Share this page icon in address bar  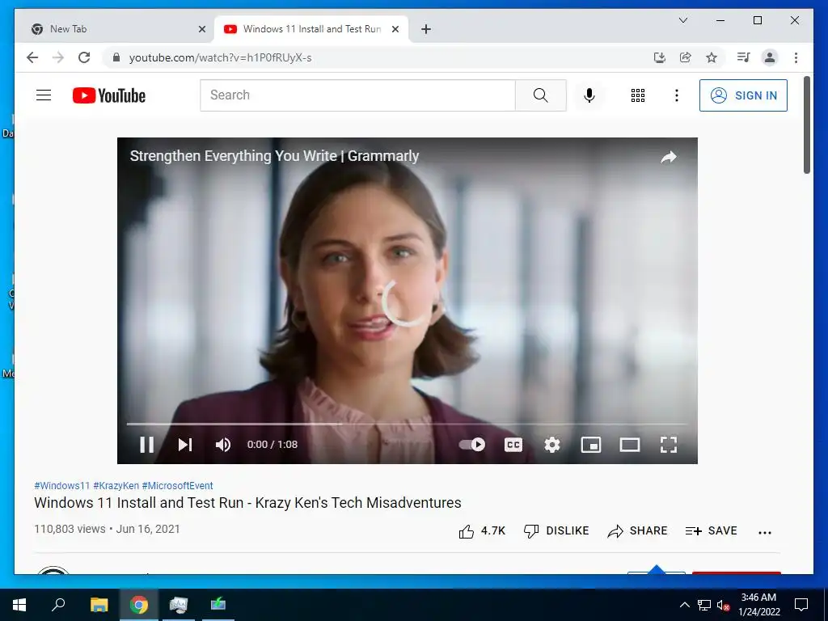pos(686,57)
